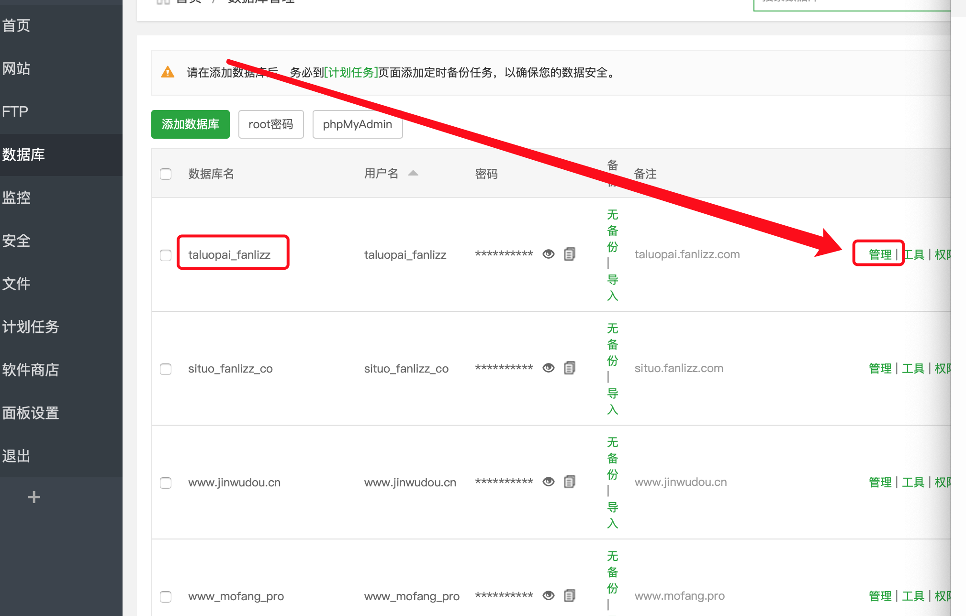966x616 pixels.
Task: Go to 计划任务 sidebar item
Action: click(x=31, y=327)
